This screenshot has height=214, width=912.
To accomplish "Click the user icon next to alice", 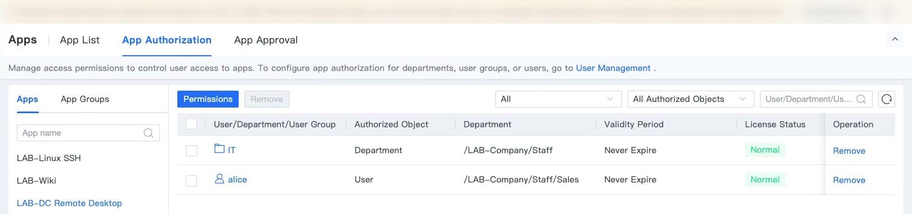I will [x=220, y=179].
